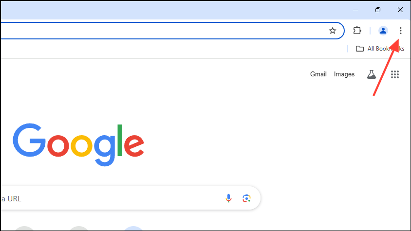The height and width of the screenshot is (231, 411).
Task: Click inside the Chrome address bar
Action: click(161, 31)
